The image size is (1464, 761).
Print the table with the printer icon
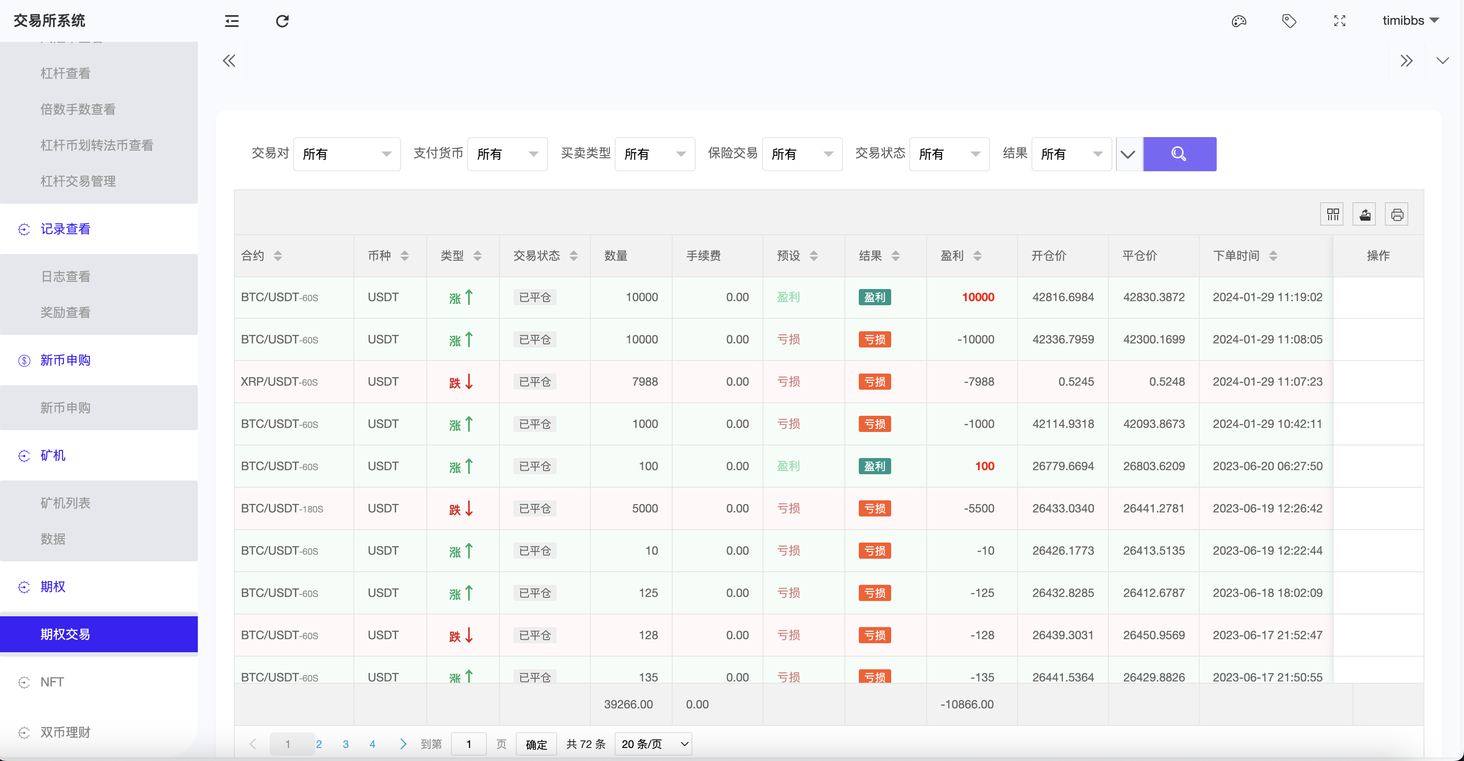1397,214
